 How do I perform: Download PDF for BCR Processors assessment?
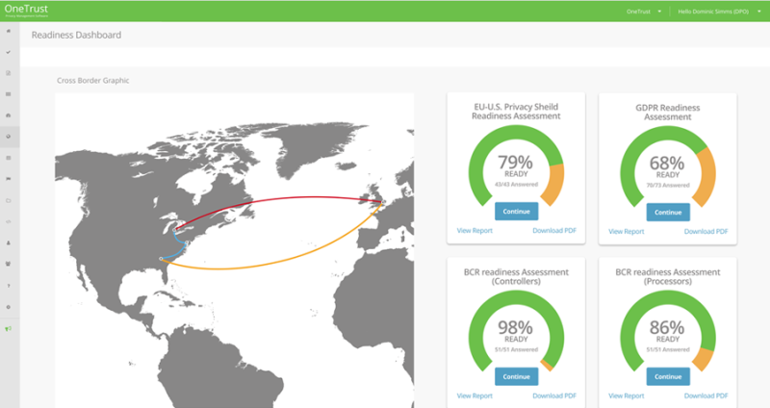click(x=706, y=395)
